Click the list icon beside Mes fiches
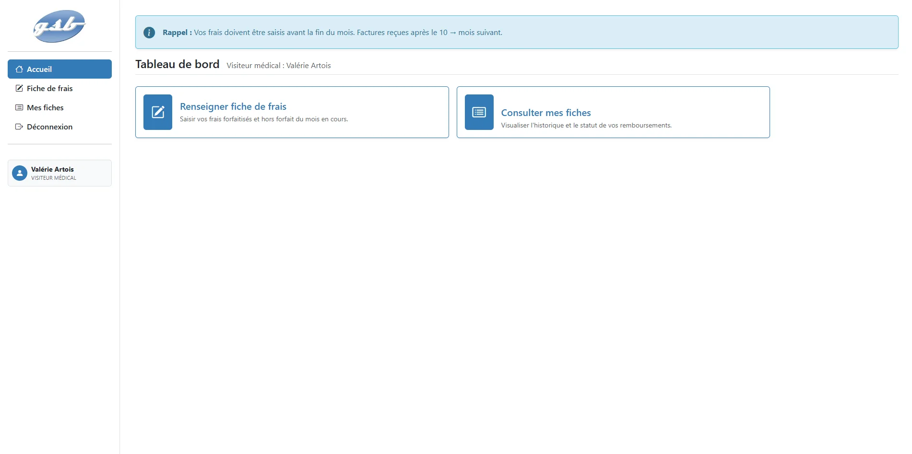Image resolution: width=912 pixels, height=454 pixels. 19,107
